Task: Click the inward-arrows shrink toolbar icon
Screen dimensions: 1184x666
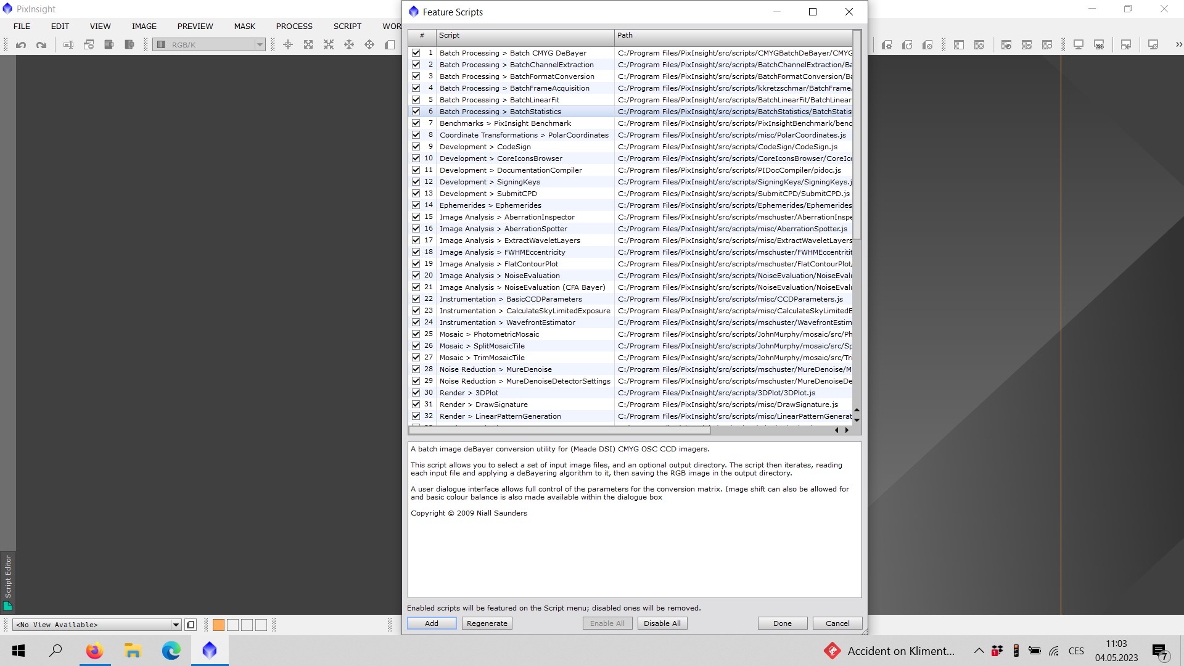Action: pos(329,44)
